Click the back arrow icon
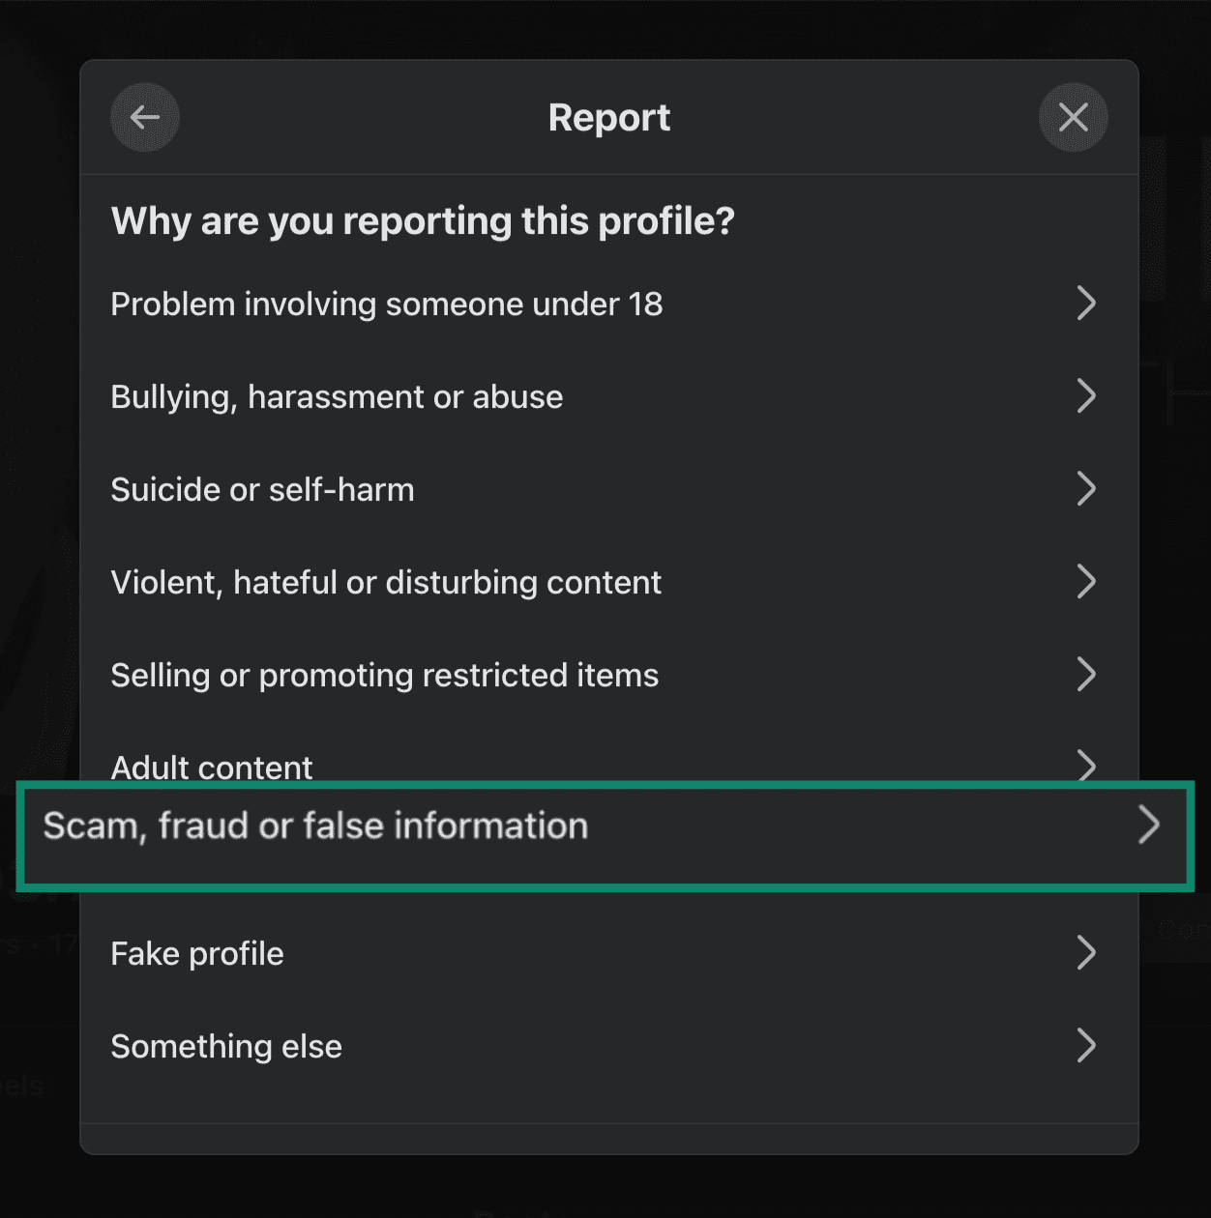 coord(144,117)
